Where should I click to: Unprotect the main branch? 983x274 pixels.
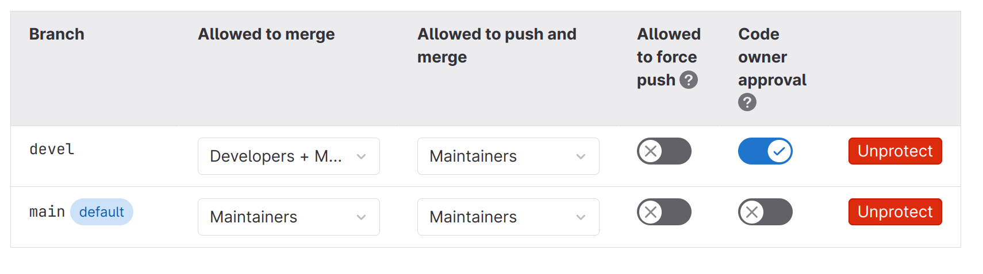coord(894,212)
